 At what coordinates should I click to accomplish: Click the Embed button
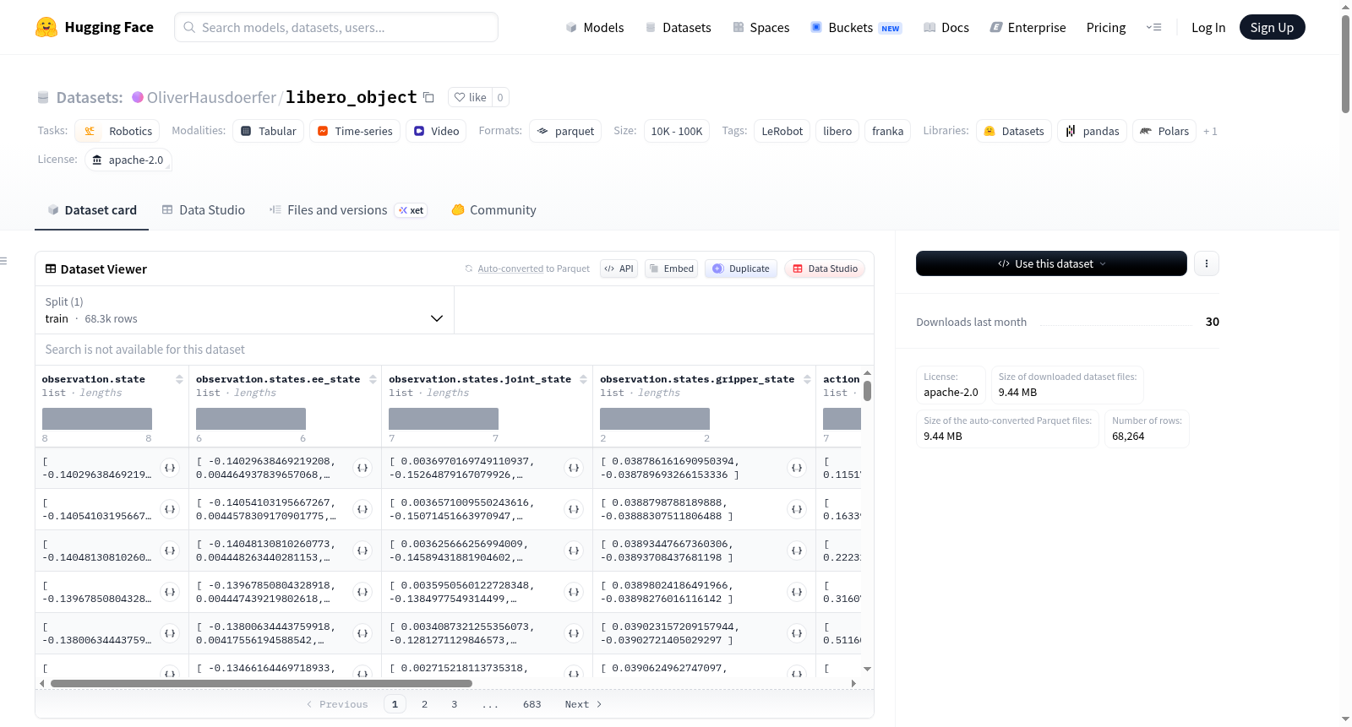point(671,269)
